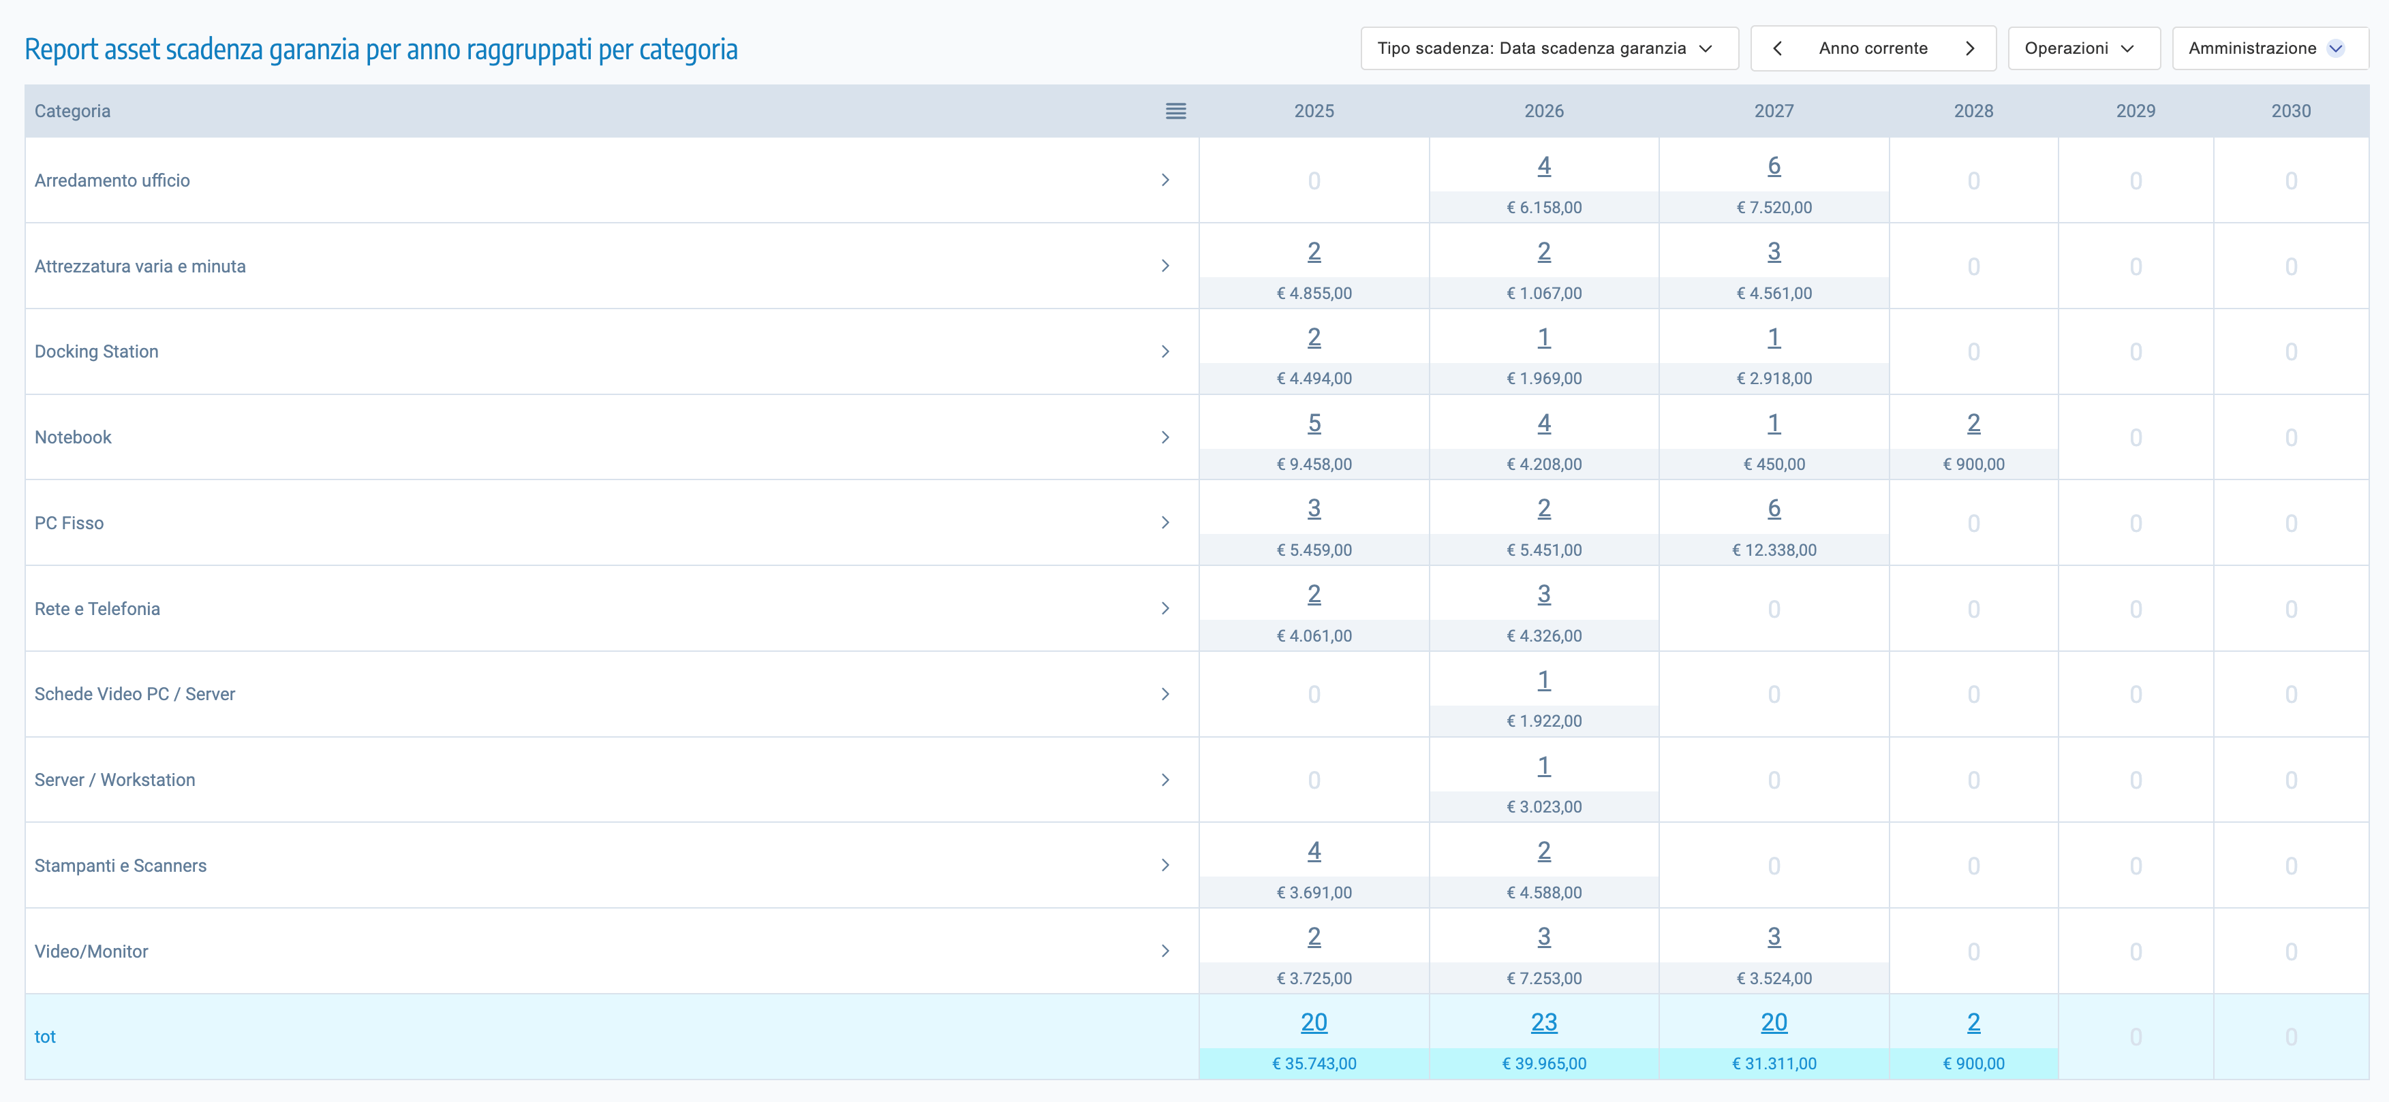
Task: Expand the Docking Station chevron
Action: (x=1165, y=351)
